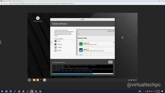This screenshot has width=165, height=93.
Task: Open the Files folder in Mint panel
Action: pyautogui.click(x=34, y=80)
